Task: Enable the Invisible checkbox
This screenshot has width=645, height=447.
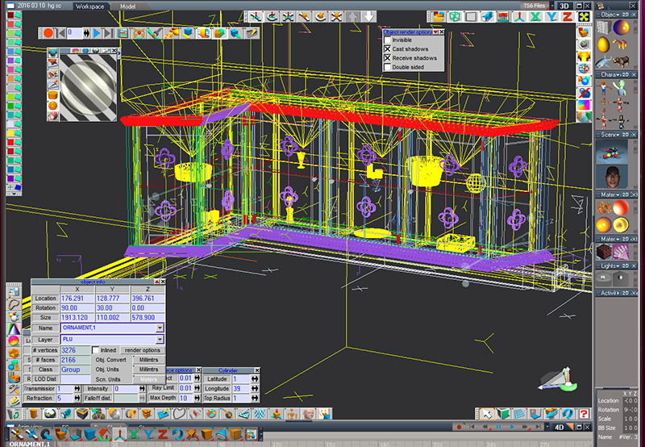Action: tap(388, 40)
